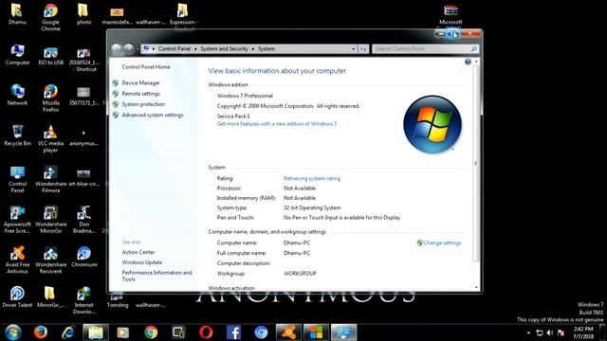607x341 pixels.
Task: Click the Back navigation arrow
Action: coord(116,48)
